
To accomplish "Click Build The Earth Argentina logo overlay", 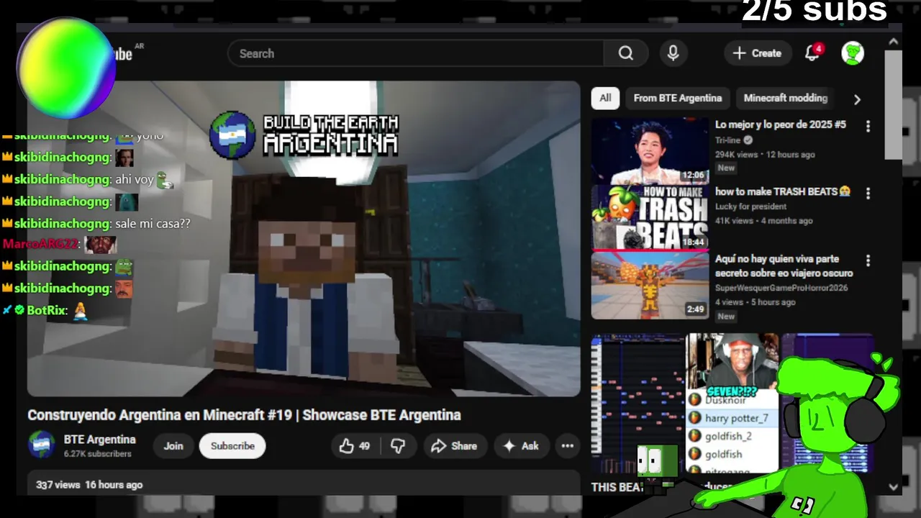I will pos(304,135).
